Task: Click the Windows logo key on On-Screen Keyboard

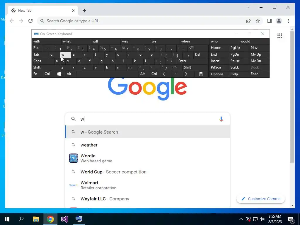Action: [59, 74]
